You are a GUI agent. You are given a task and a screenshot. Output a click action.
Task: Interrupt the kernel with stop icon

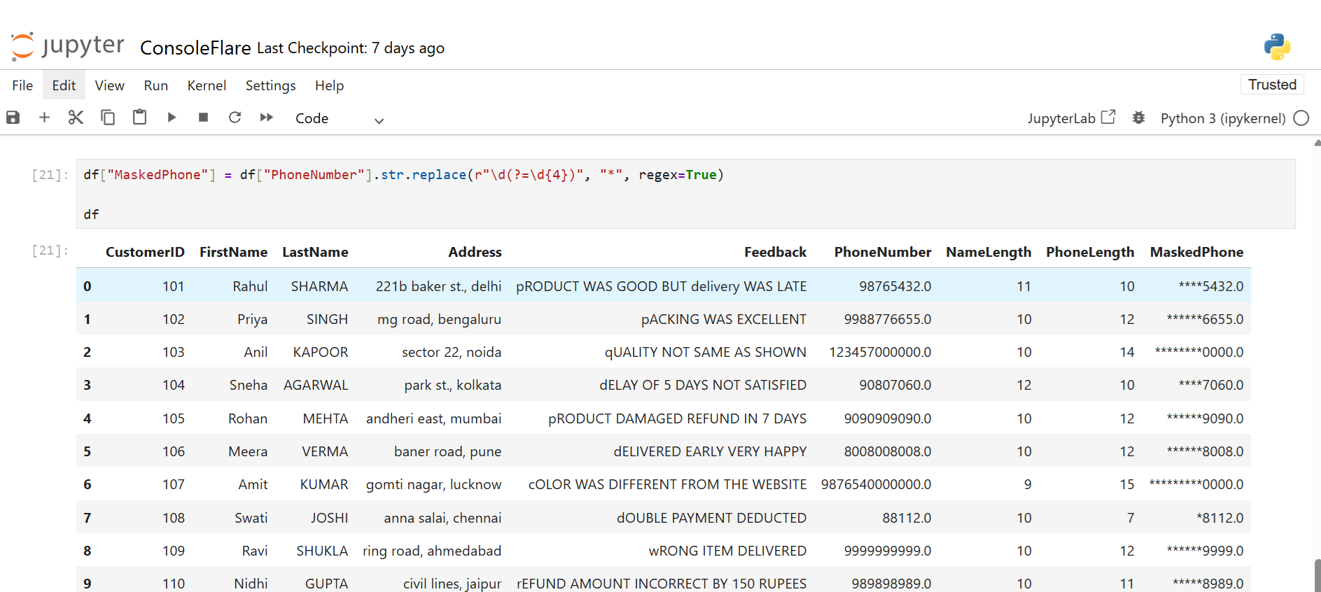coord(204,118)
